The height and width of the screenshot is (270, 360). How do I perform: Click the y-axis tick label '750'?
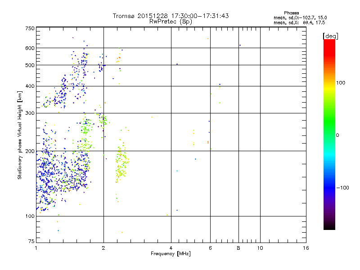[30, 28]
